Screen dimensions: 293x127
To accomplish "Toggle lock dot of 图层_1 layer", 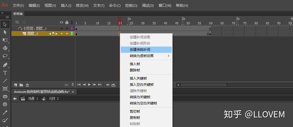I will [x=67, y=34].
